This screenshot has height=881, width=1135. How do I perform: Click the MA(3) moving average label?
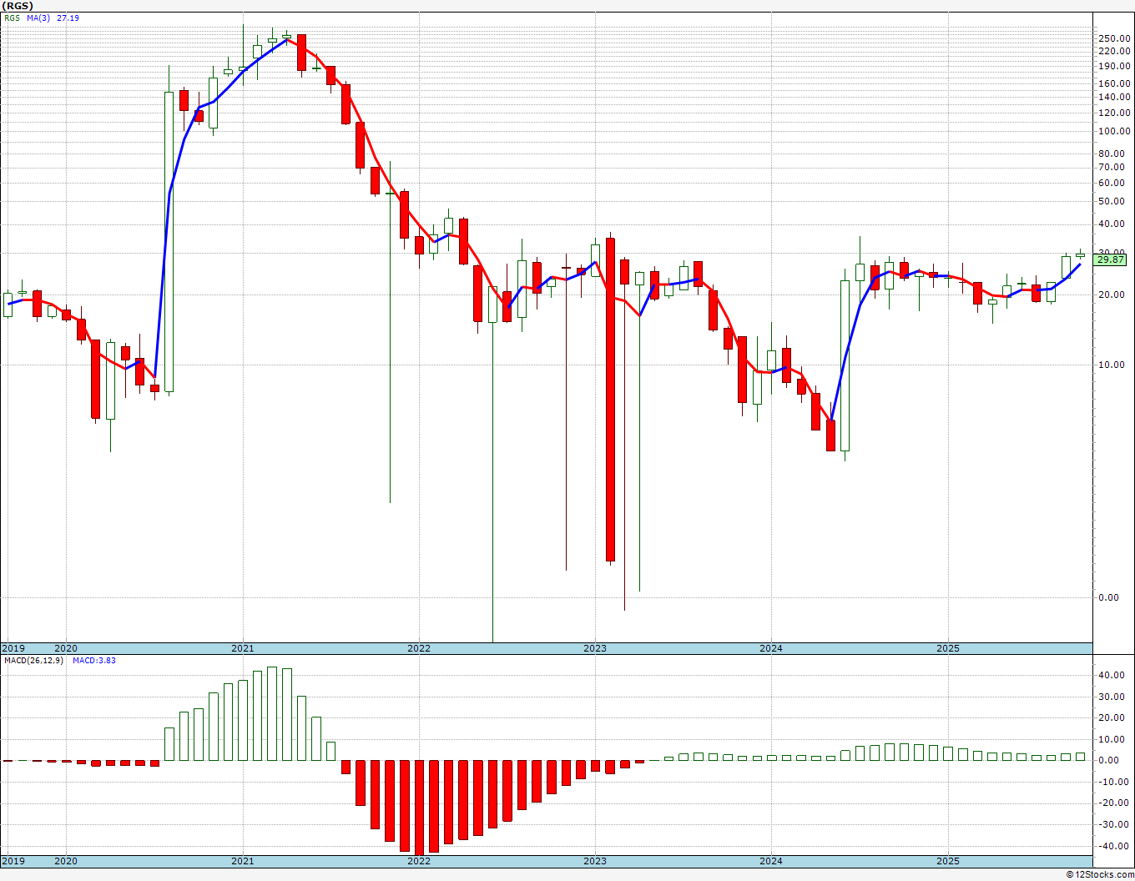point(38,18)
